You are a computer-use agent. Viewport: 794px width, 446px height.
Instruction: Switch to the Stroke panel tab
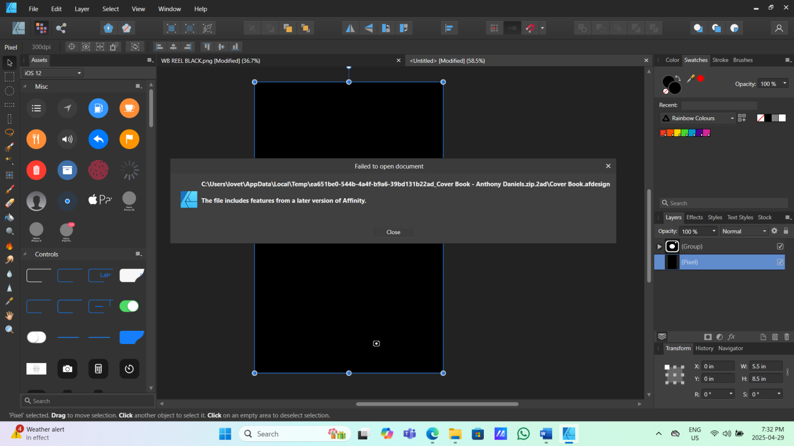tap(720, 60)
